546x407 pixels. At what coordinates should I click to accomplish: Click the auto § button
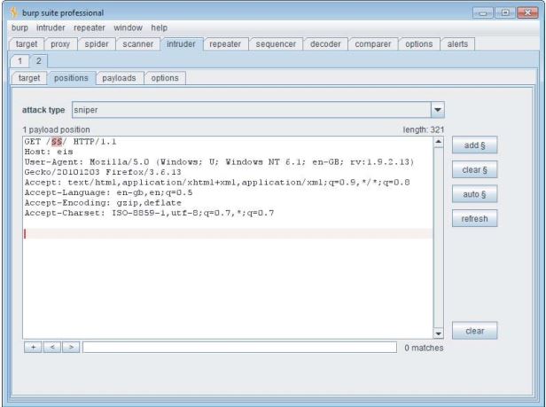(474, 194)
